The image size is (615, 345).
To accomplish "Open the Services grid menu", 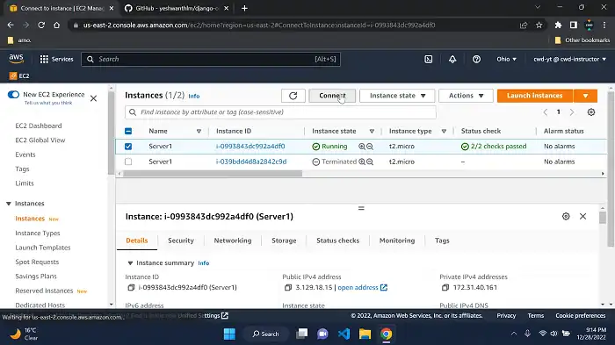I will [56, 59].
